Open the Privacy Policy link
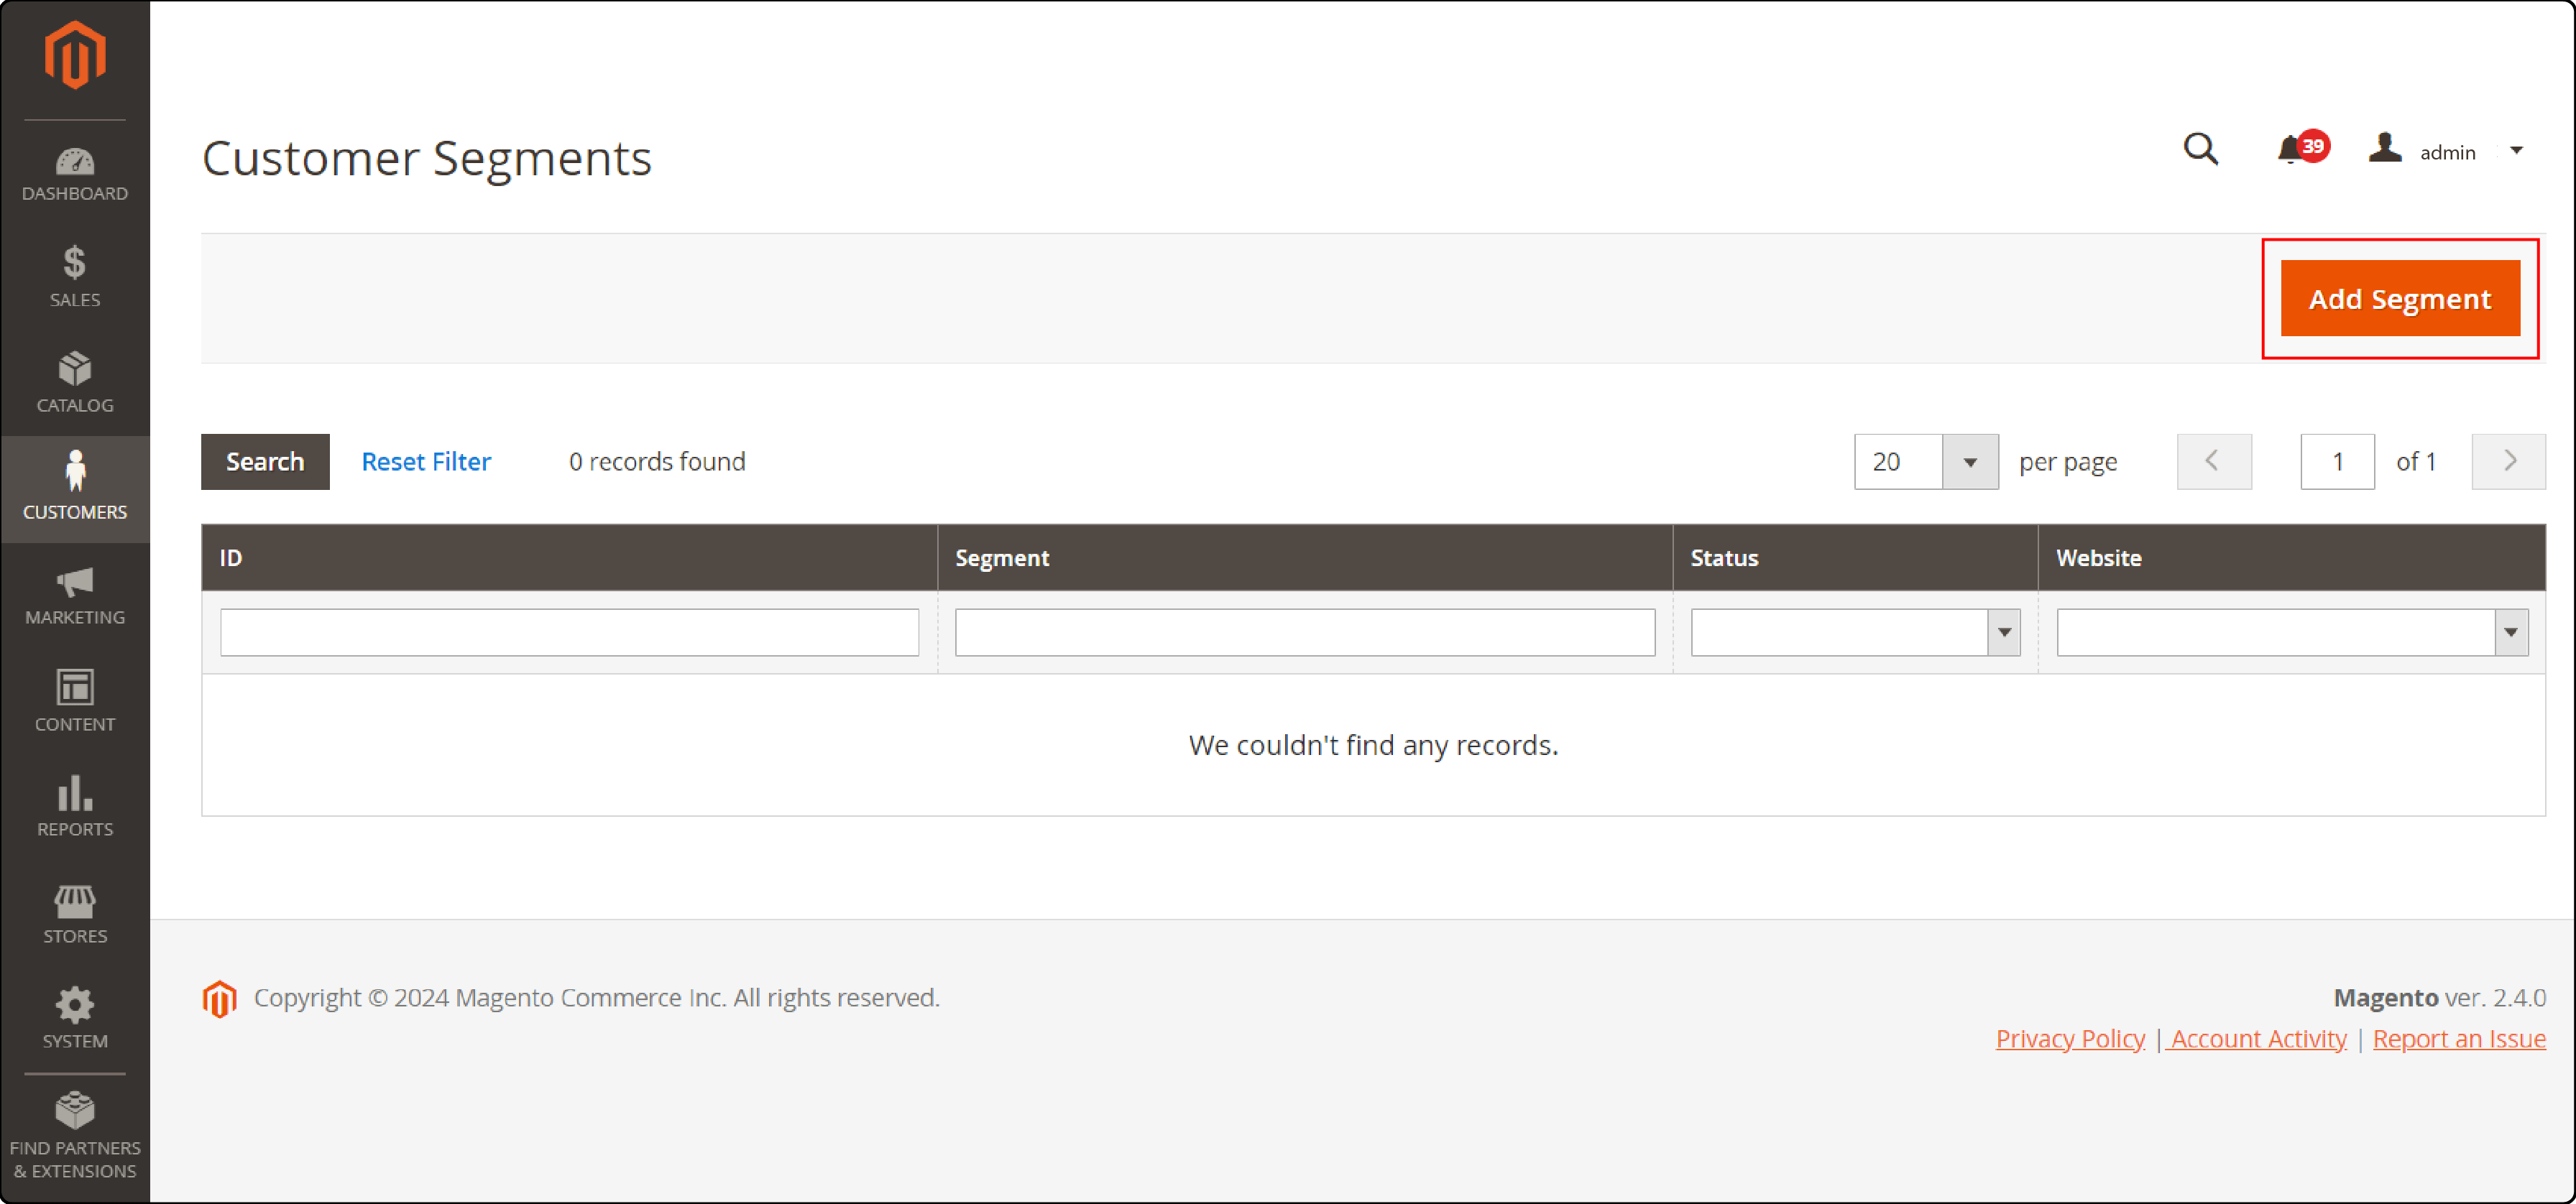 tap(2070, 1039)
